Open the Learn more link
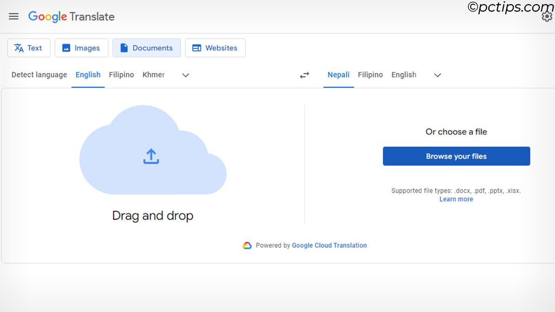 pyautogui.click(x=456, y=199)
